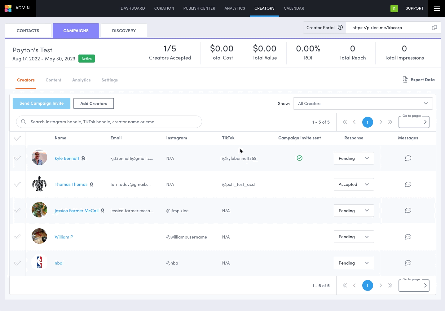
Task: Select the William P row checkbox
Action: tap(17, 237)
